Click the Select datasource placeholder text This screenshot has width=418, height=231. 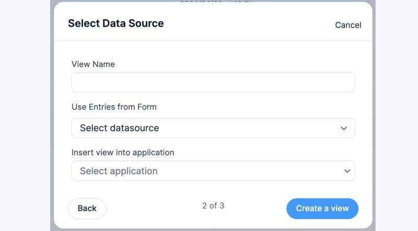click(119, 128)
